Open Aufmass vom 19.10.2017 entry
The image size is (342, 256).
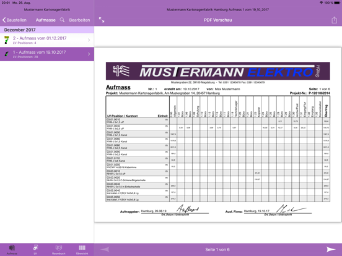[47, 54]
